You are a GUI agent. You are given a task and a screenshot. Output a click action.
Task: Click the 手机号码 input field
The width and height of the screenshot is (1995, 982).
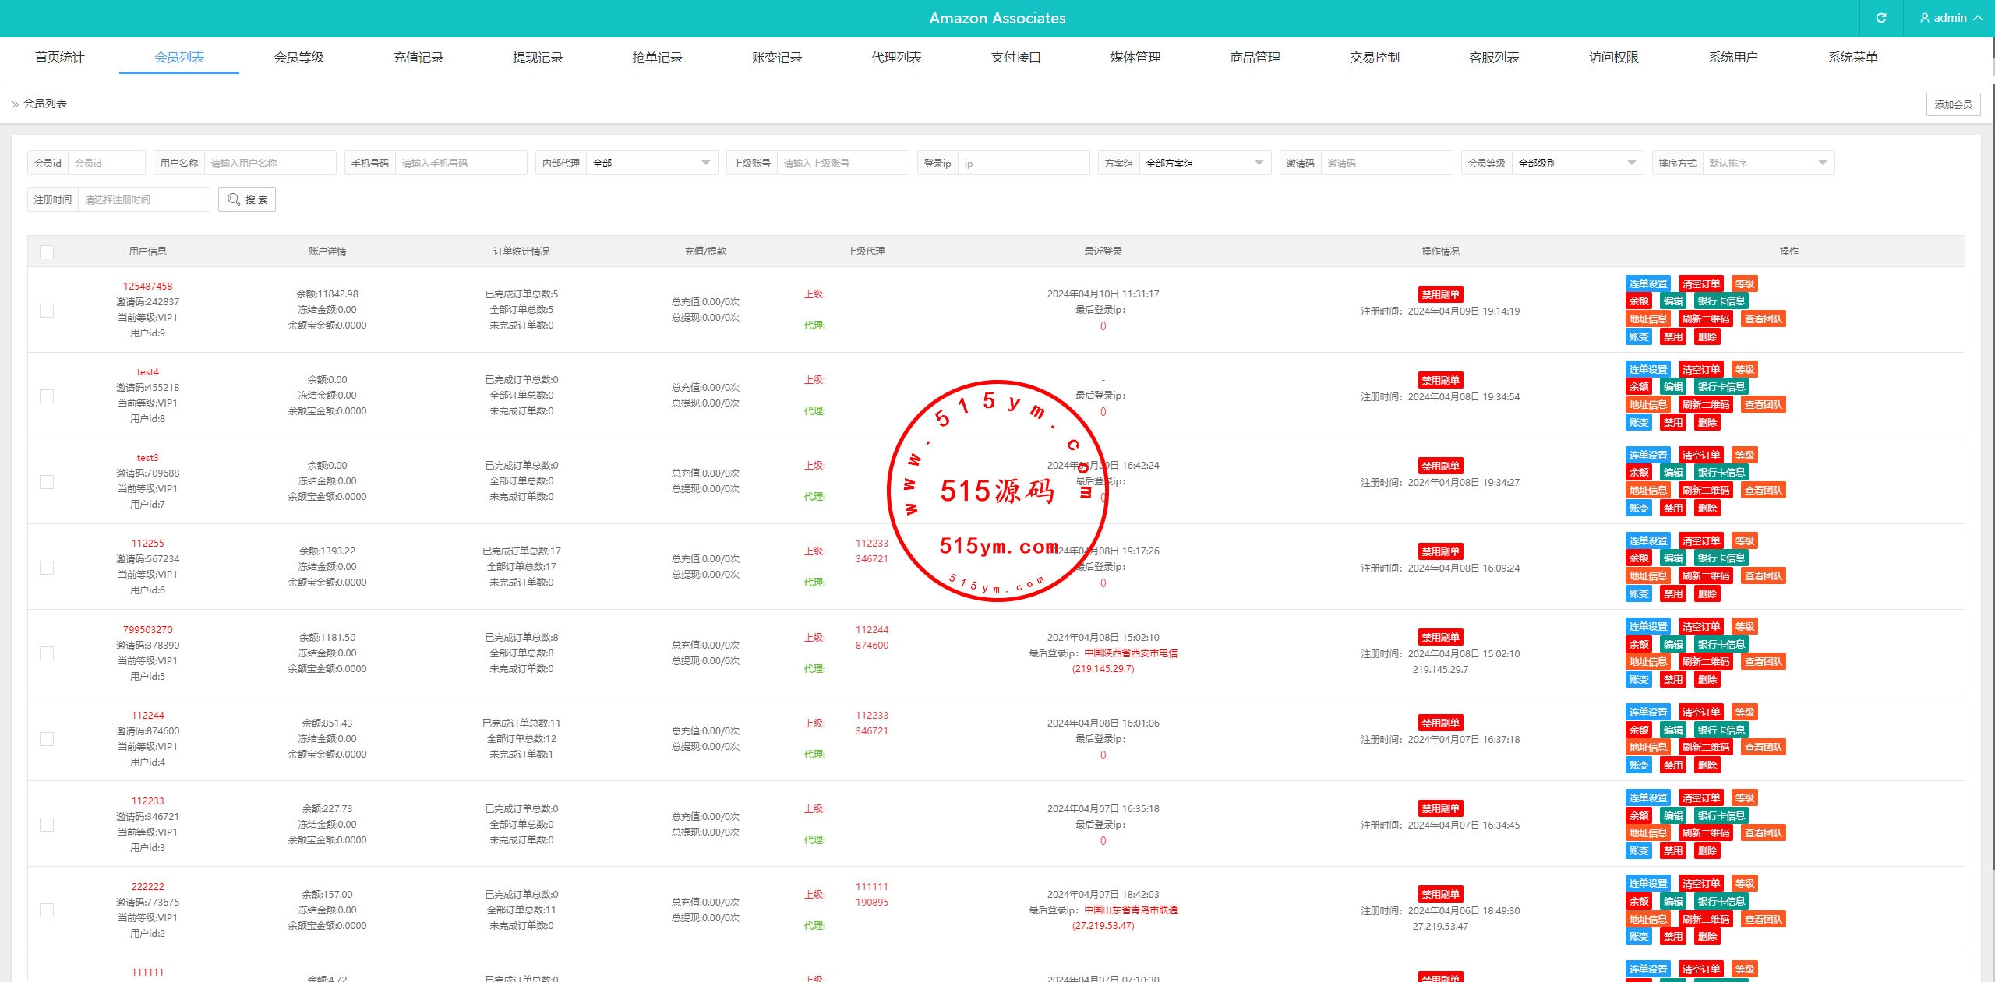click(x=460, y=163)
